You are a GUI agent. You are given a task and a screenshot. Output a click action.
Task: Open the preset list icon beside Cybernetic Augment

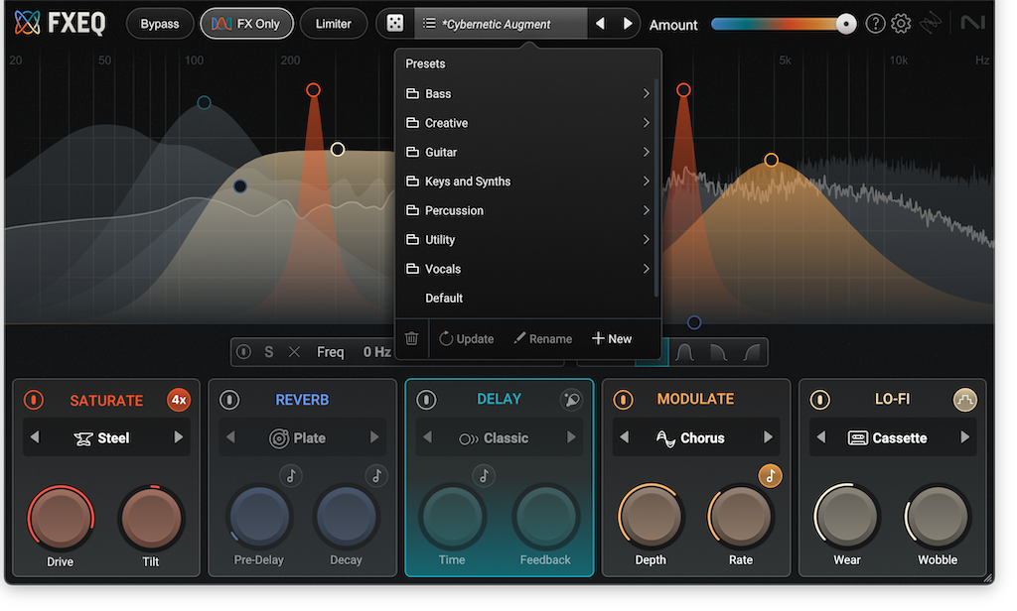click(429, 24)
